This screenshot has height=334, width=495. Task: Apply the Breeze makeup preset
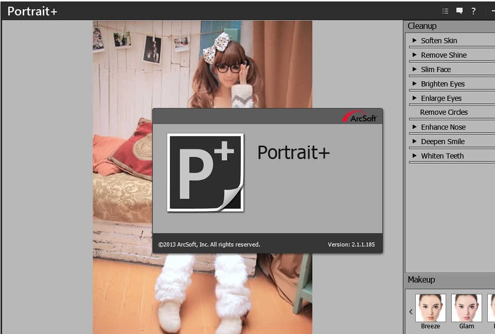[430, 311]
